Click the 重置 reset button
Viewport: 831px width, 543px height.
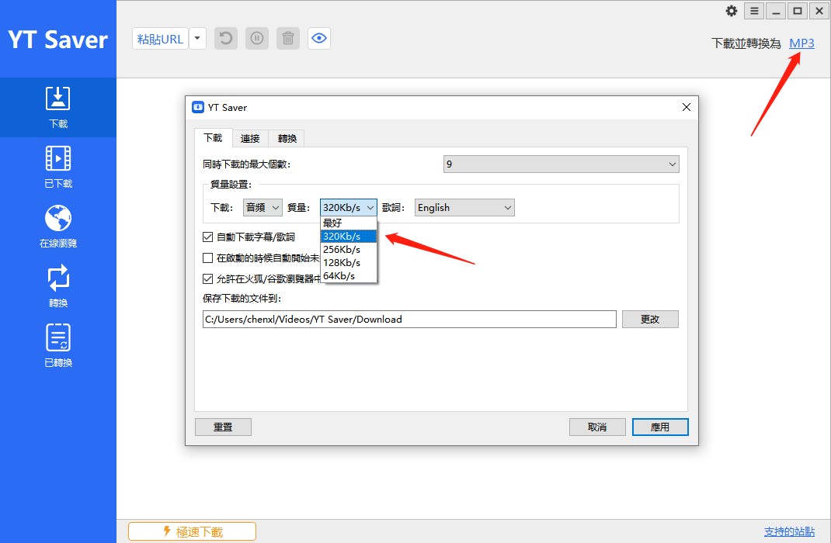(x=223, y=427)
